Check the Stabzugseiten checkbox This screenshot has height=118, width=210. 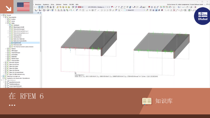(x=10, y=35)
